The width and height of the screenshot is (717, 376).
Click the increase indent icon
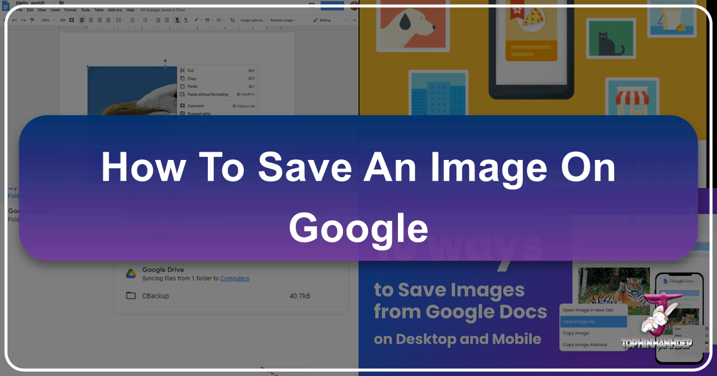click(x=168, y=20)
